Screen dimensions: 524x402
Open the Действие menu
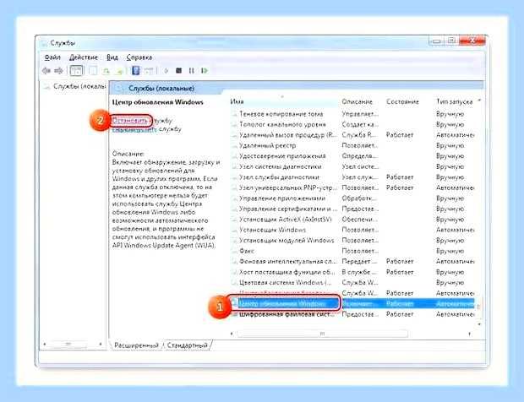pos(84,57)
